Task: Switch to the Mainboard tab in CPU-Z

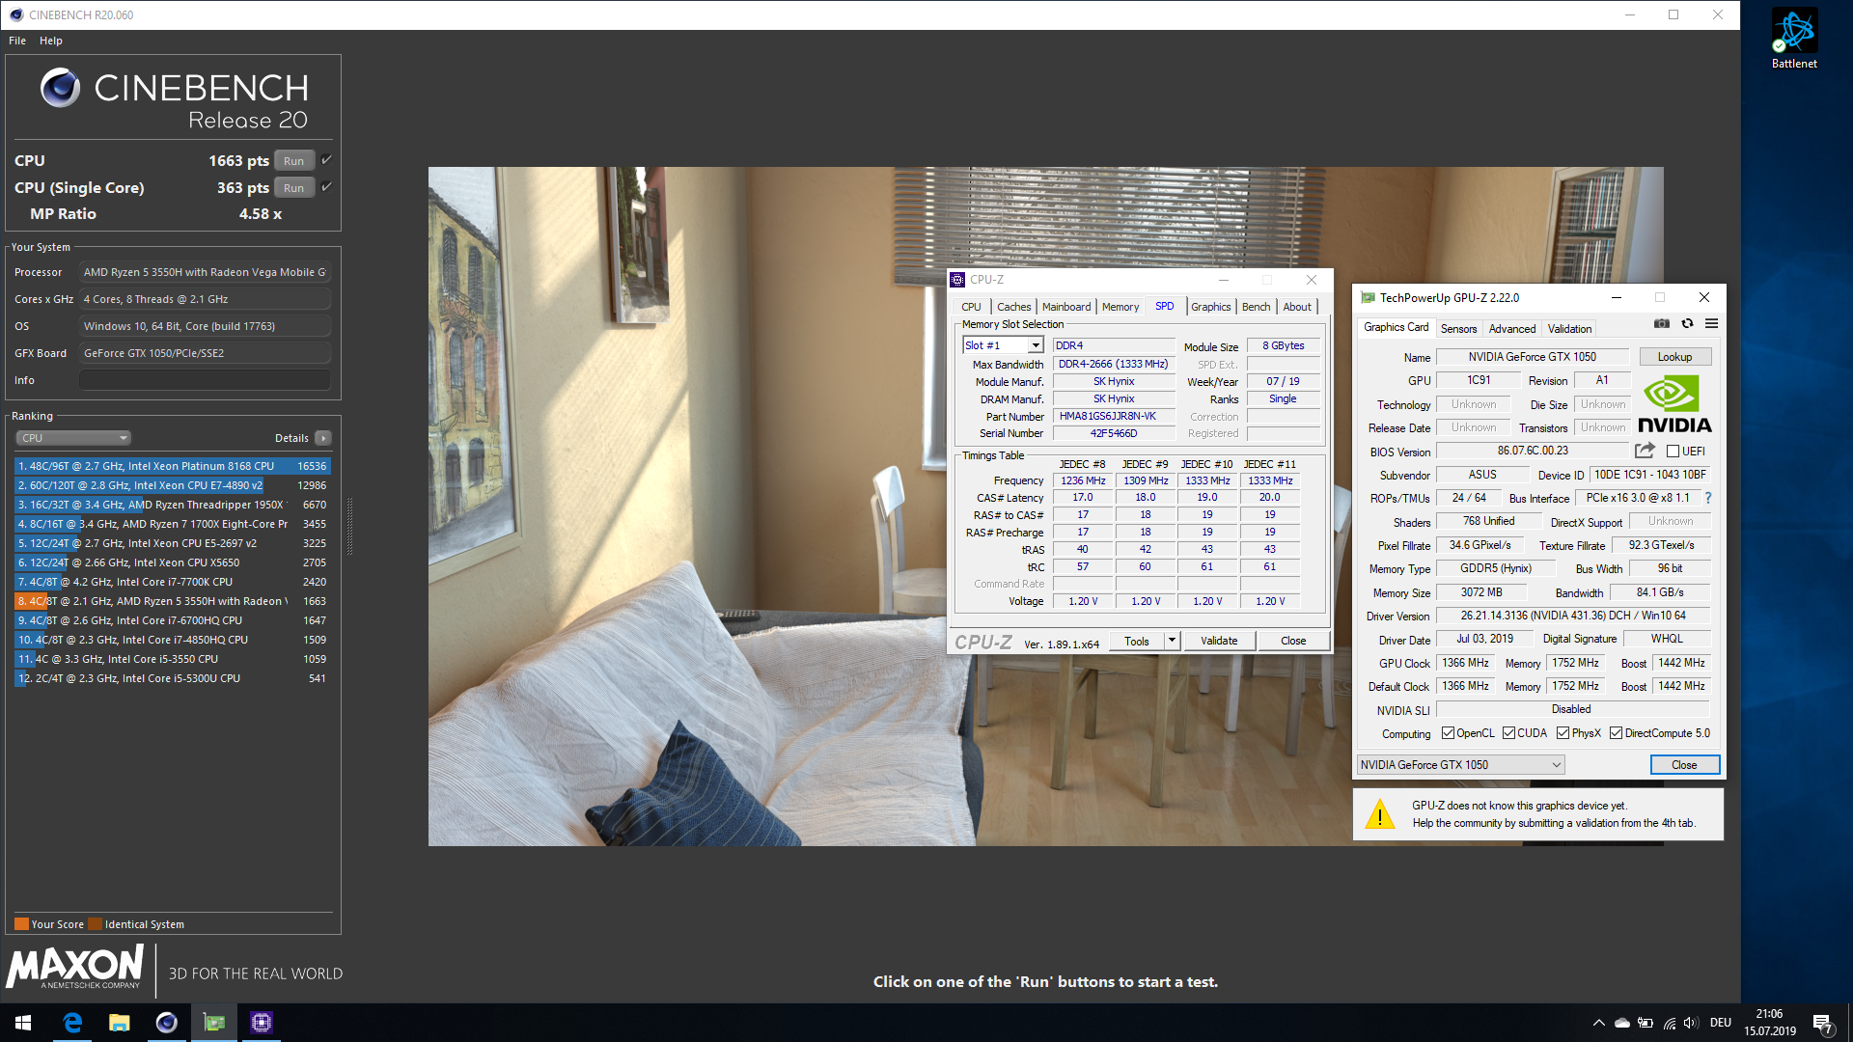Action: pos(1065,307)
